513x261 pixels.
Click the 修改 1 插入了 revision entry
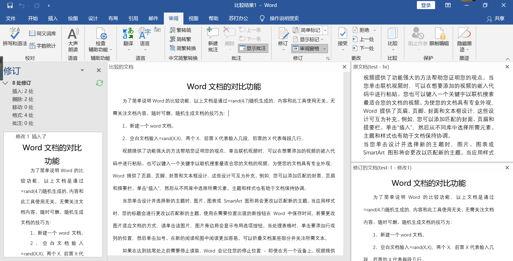(31, 137)
